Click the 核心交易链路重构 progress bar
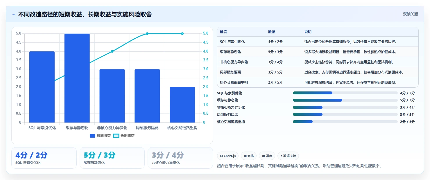The height and width of the screenshot is (180, 430). [345, 122]
